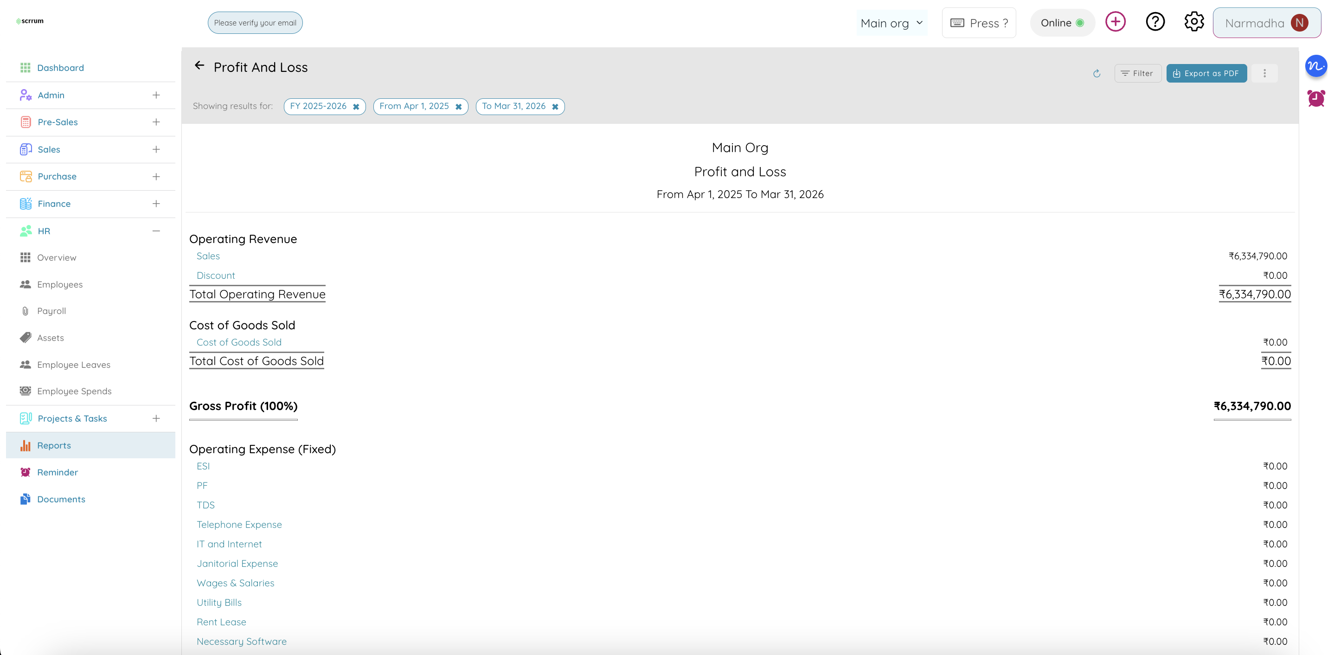Click the back arrow beside Profit And Loss
Image resolution: width=1334 pixels, height=655 pixels.
(199, 66)
